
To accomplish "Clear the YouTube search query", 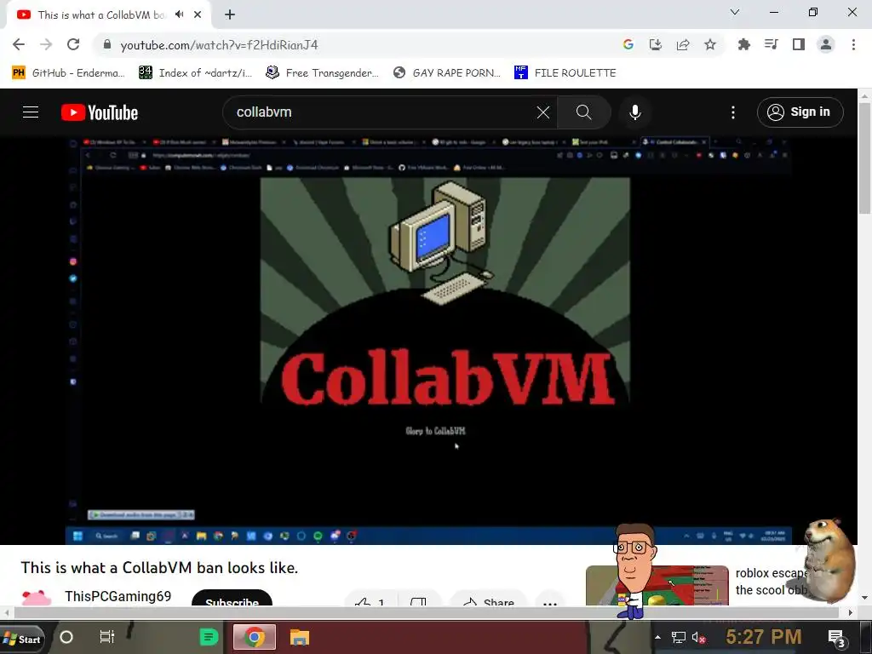I will [x=543, y=112].
